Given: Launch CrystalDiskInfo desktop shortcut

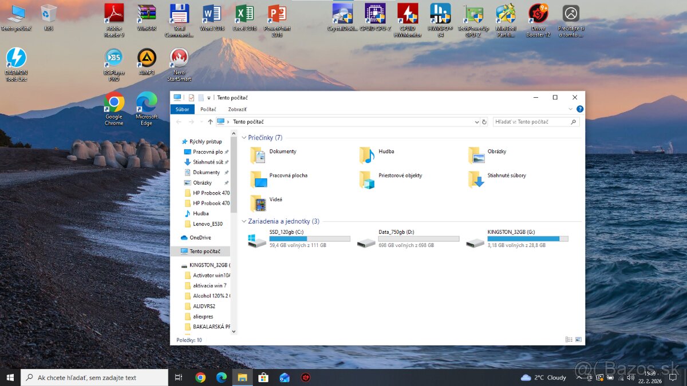Looking at the screenshot, I should coord(342,14).
